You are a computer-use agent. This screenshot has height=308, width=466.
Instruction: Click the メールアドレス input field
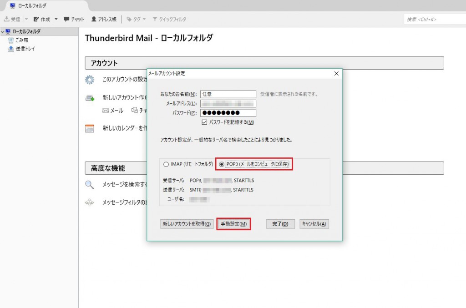228,103
